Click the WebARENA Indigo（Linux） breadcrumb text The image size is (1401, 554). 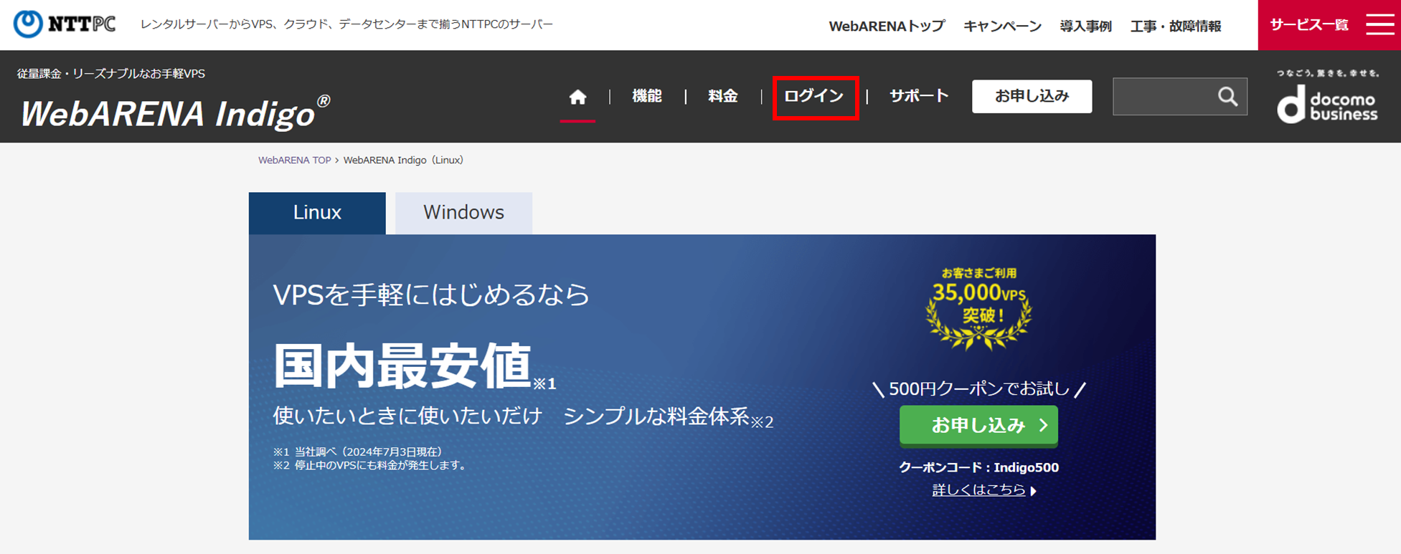pos(403,161)
